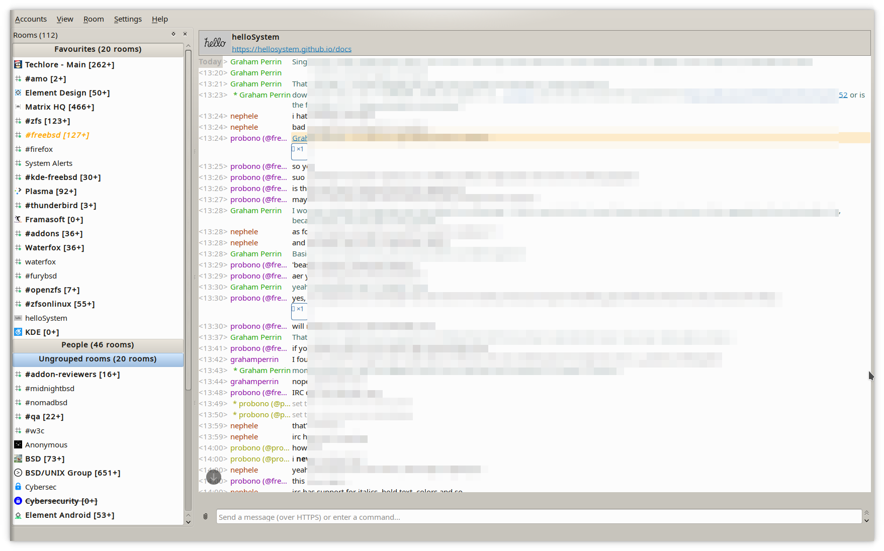This screenshot has height=551, width=884.
Task: Select the KDE room icon
Action: point(18,332)
